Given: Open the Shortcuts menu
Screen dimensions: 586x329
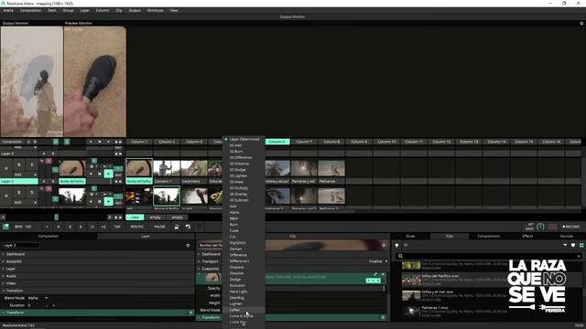Looking at the screenshot, I should tap(155, 10).
